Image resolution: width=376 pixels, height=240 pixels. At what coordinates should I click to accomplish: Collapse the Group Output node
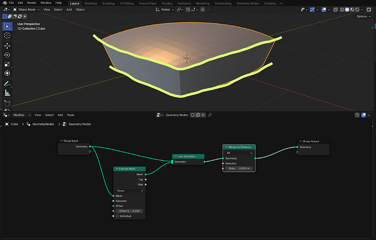(301, 141)
